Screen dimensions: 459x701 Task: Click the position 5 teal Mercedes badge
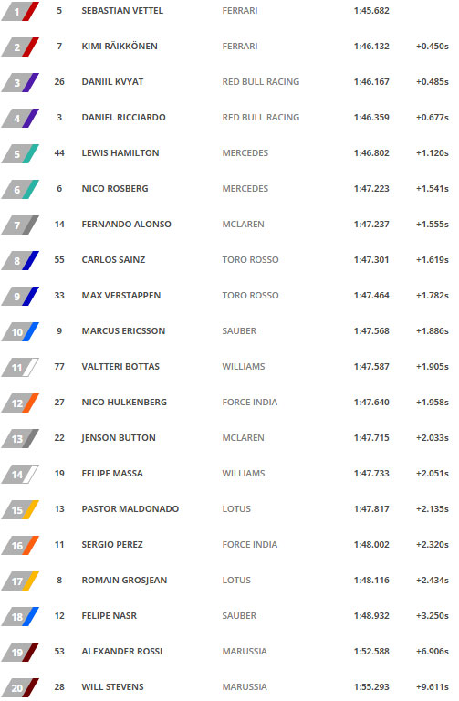[20, 153]
